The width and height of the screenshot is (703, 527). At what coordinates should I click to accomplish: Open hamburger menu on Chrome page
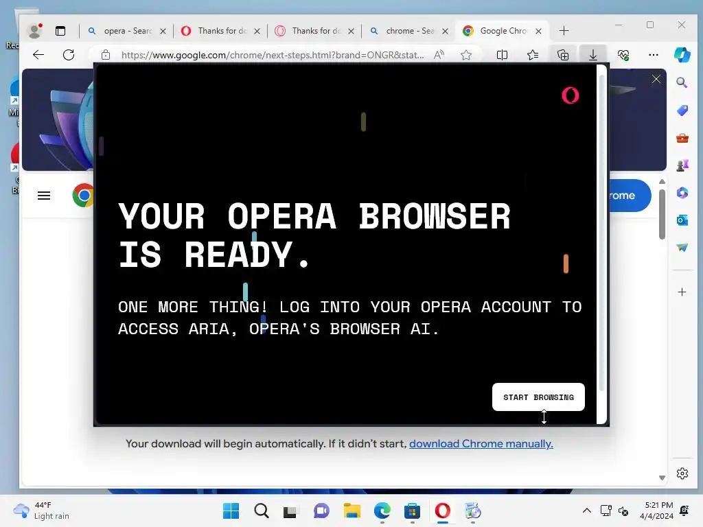pos(44,196)
